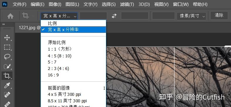The height and width of the screenshot is (107, 231).
Task: Click the resolution input field
Action: coord(163,16)
